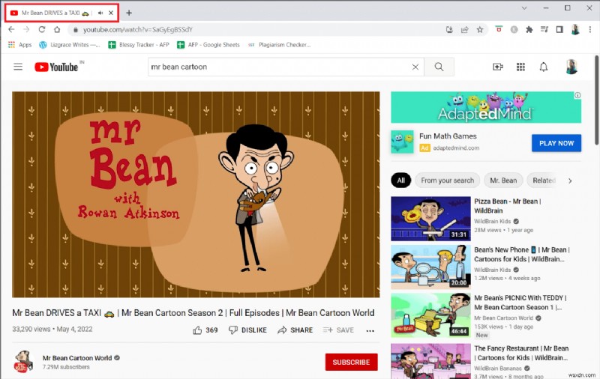Run the search with magnifier button

[439, 67]
